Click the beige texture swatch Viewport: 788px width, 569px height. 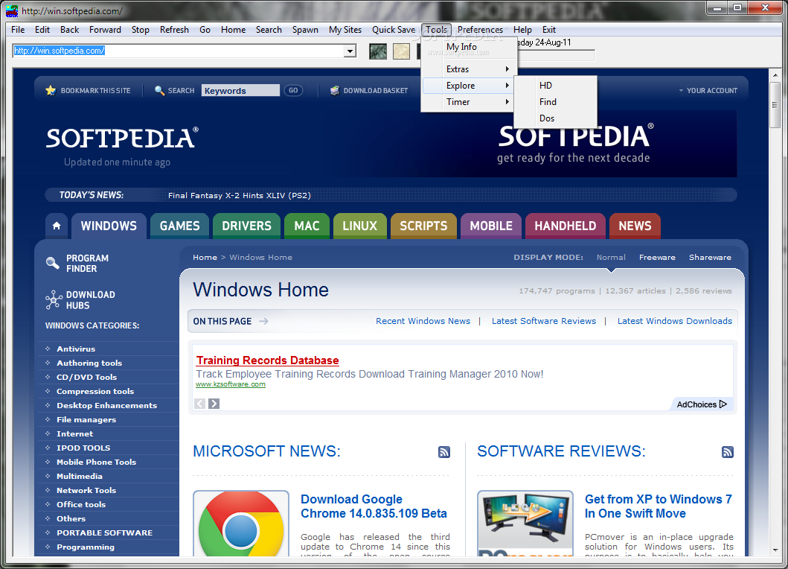click(401, 51)
